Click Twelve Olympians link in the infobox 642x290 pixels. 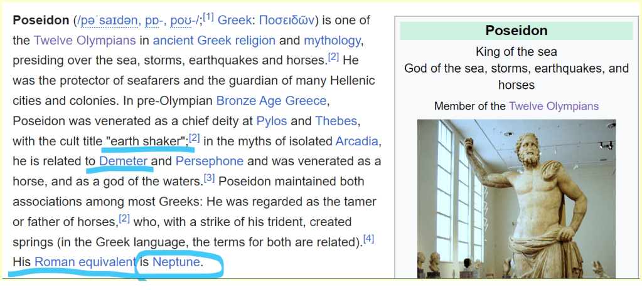click(554, 106)
